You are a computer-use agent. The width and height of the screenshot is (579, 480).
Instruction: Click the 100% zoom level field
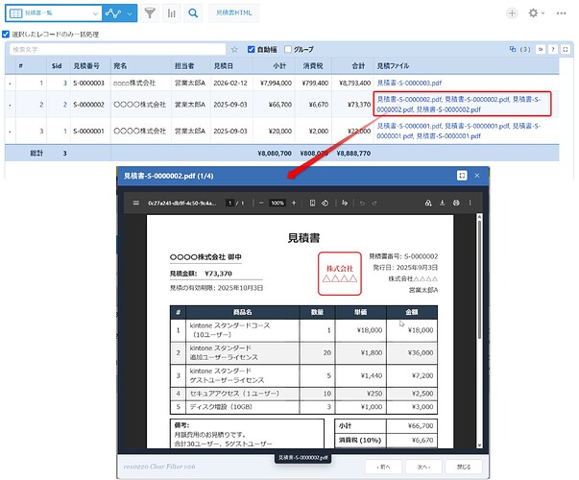[277, 204]
